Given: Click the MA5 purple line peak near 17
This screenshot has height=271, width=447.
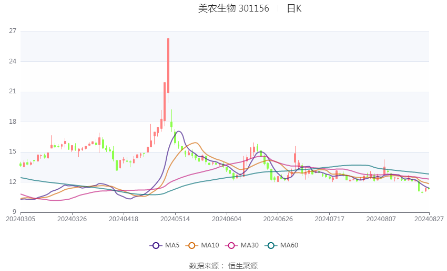Looking at the screenshot, I should pyautogui.click(x=179, y=131).
